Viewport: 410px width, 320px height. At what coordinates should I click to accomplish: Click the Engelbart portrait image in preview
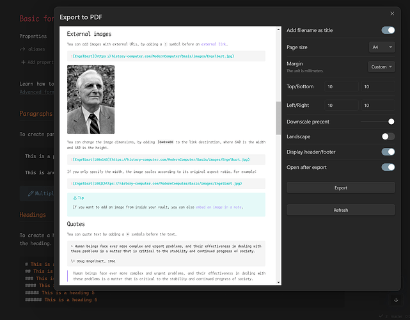coord(91,99)
